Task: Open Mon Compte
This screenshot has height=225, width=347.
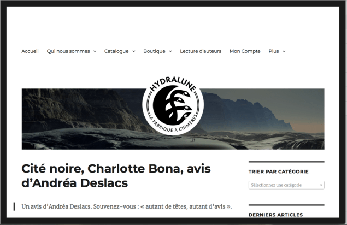Action: [x=245, y=51]
